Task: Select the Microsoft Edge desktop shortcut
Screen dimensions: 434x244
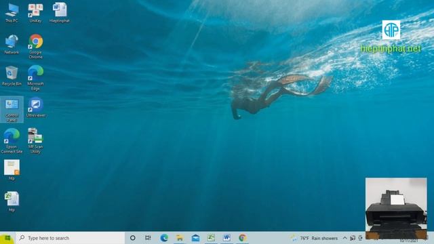Action: (x=35, y=78)
